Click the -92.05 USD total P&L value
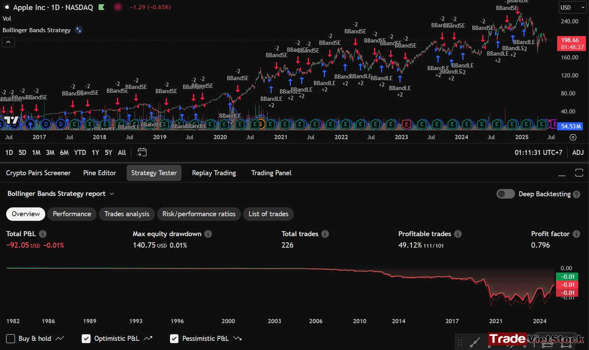The image size is (589, 350). point(23,245)
